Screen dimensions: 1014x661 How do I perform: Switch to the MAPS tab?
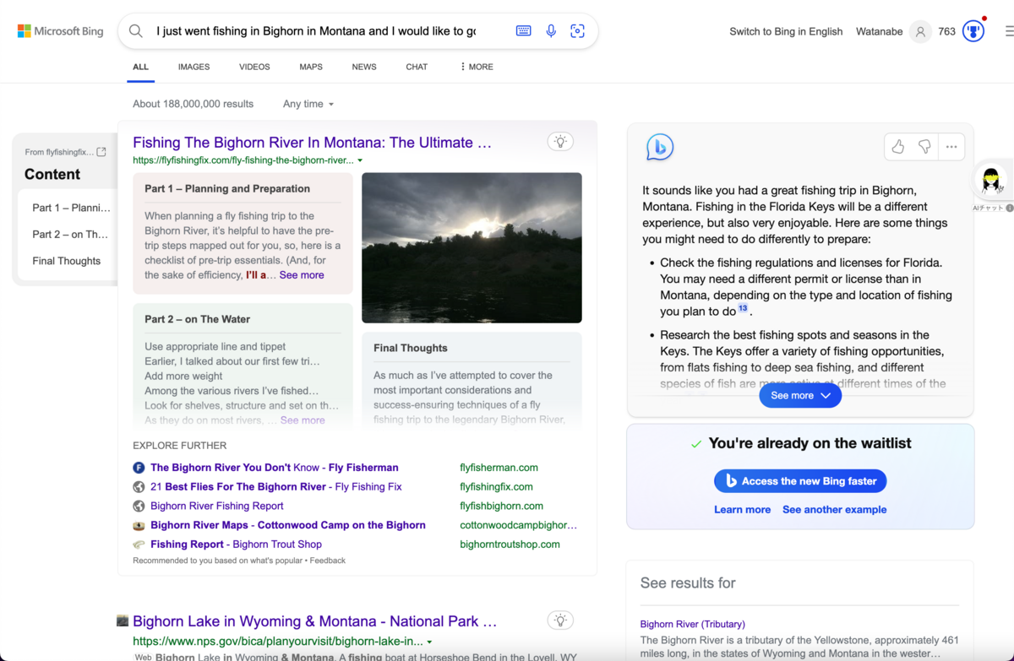click(x=311, y=67)
